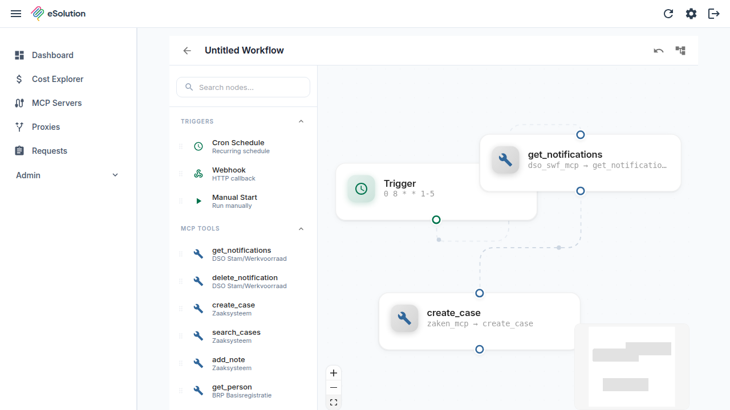Open the hamburger navigation menu
Screen dimensions: 730x410
coord(16,14)
